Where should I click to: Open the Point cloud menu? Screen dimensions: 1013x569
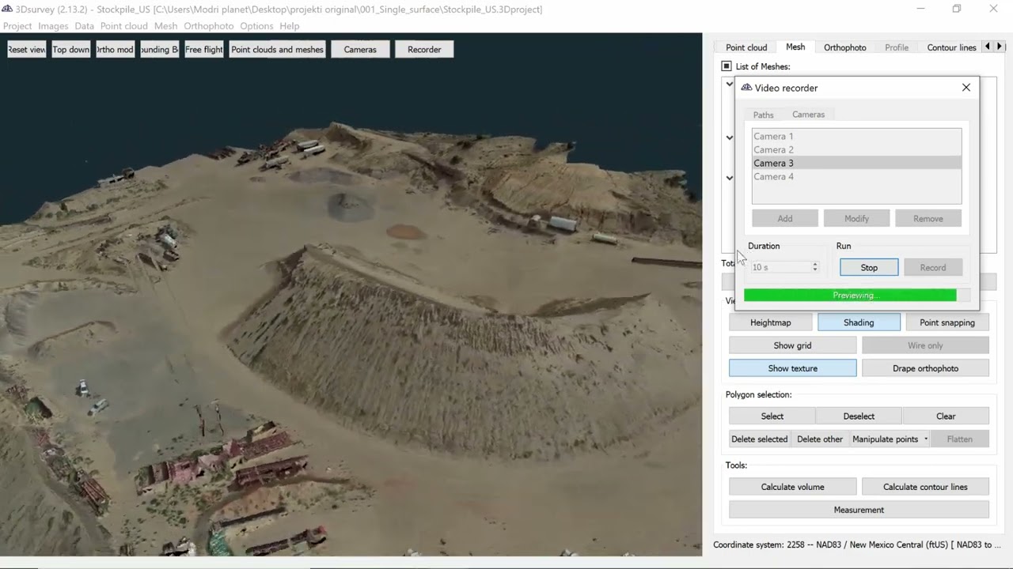(x=123, y=26)
